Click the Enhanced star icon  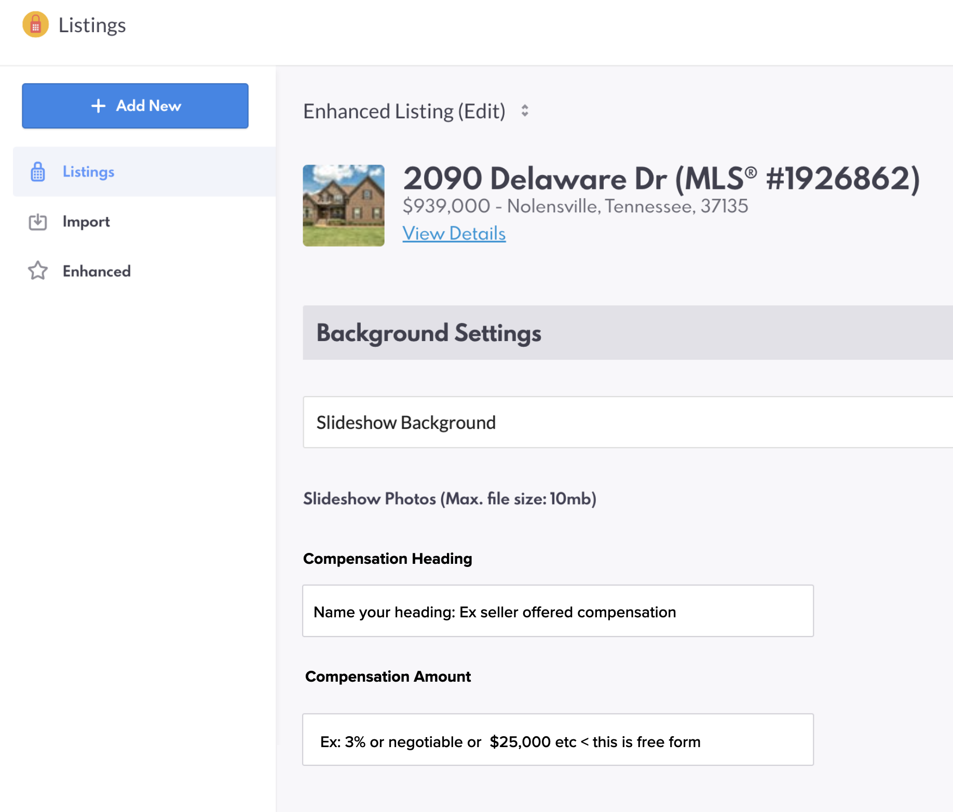pos(38,271)
